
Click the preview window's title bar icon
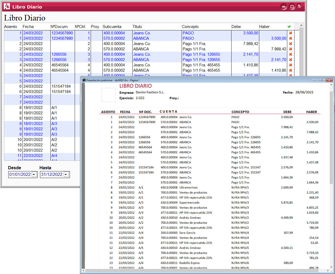tap(84, 80)
